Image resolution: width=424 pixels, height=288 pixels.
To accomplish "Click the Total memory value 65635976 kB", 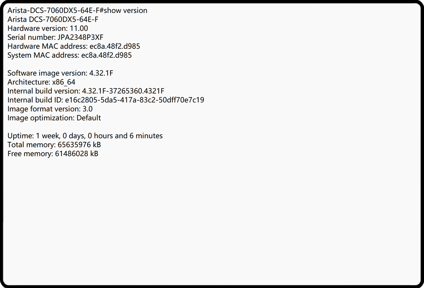I will [x=79, y=145].
